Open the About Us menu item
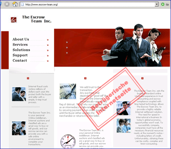The width and height of the screenshot is (171, 149). point(21,39)
